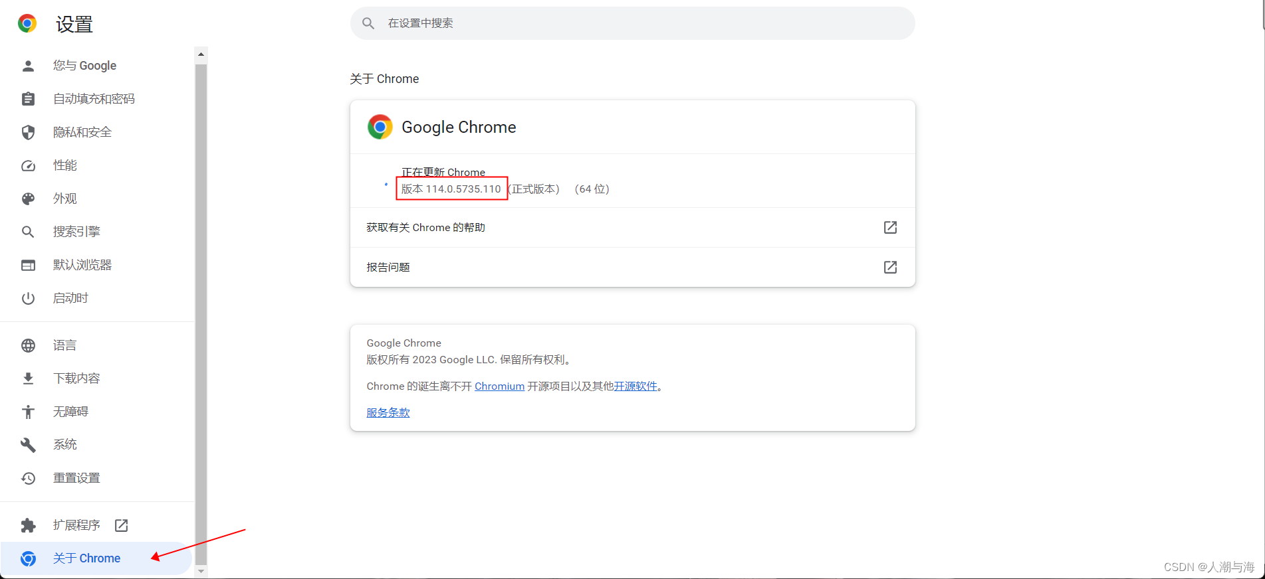Screen dimensions: 1265x579
Task: Click the 下载内容 download icon
Action: 28,378
